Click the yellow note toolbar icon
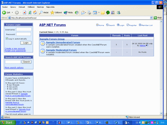 coord(103,13)
